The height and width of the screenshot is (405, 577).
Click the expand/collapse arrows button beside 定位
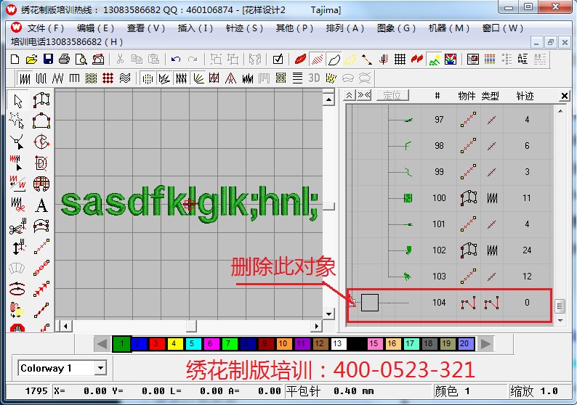pyautogui.click(x=365, y=95)
